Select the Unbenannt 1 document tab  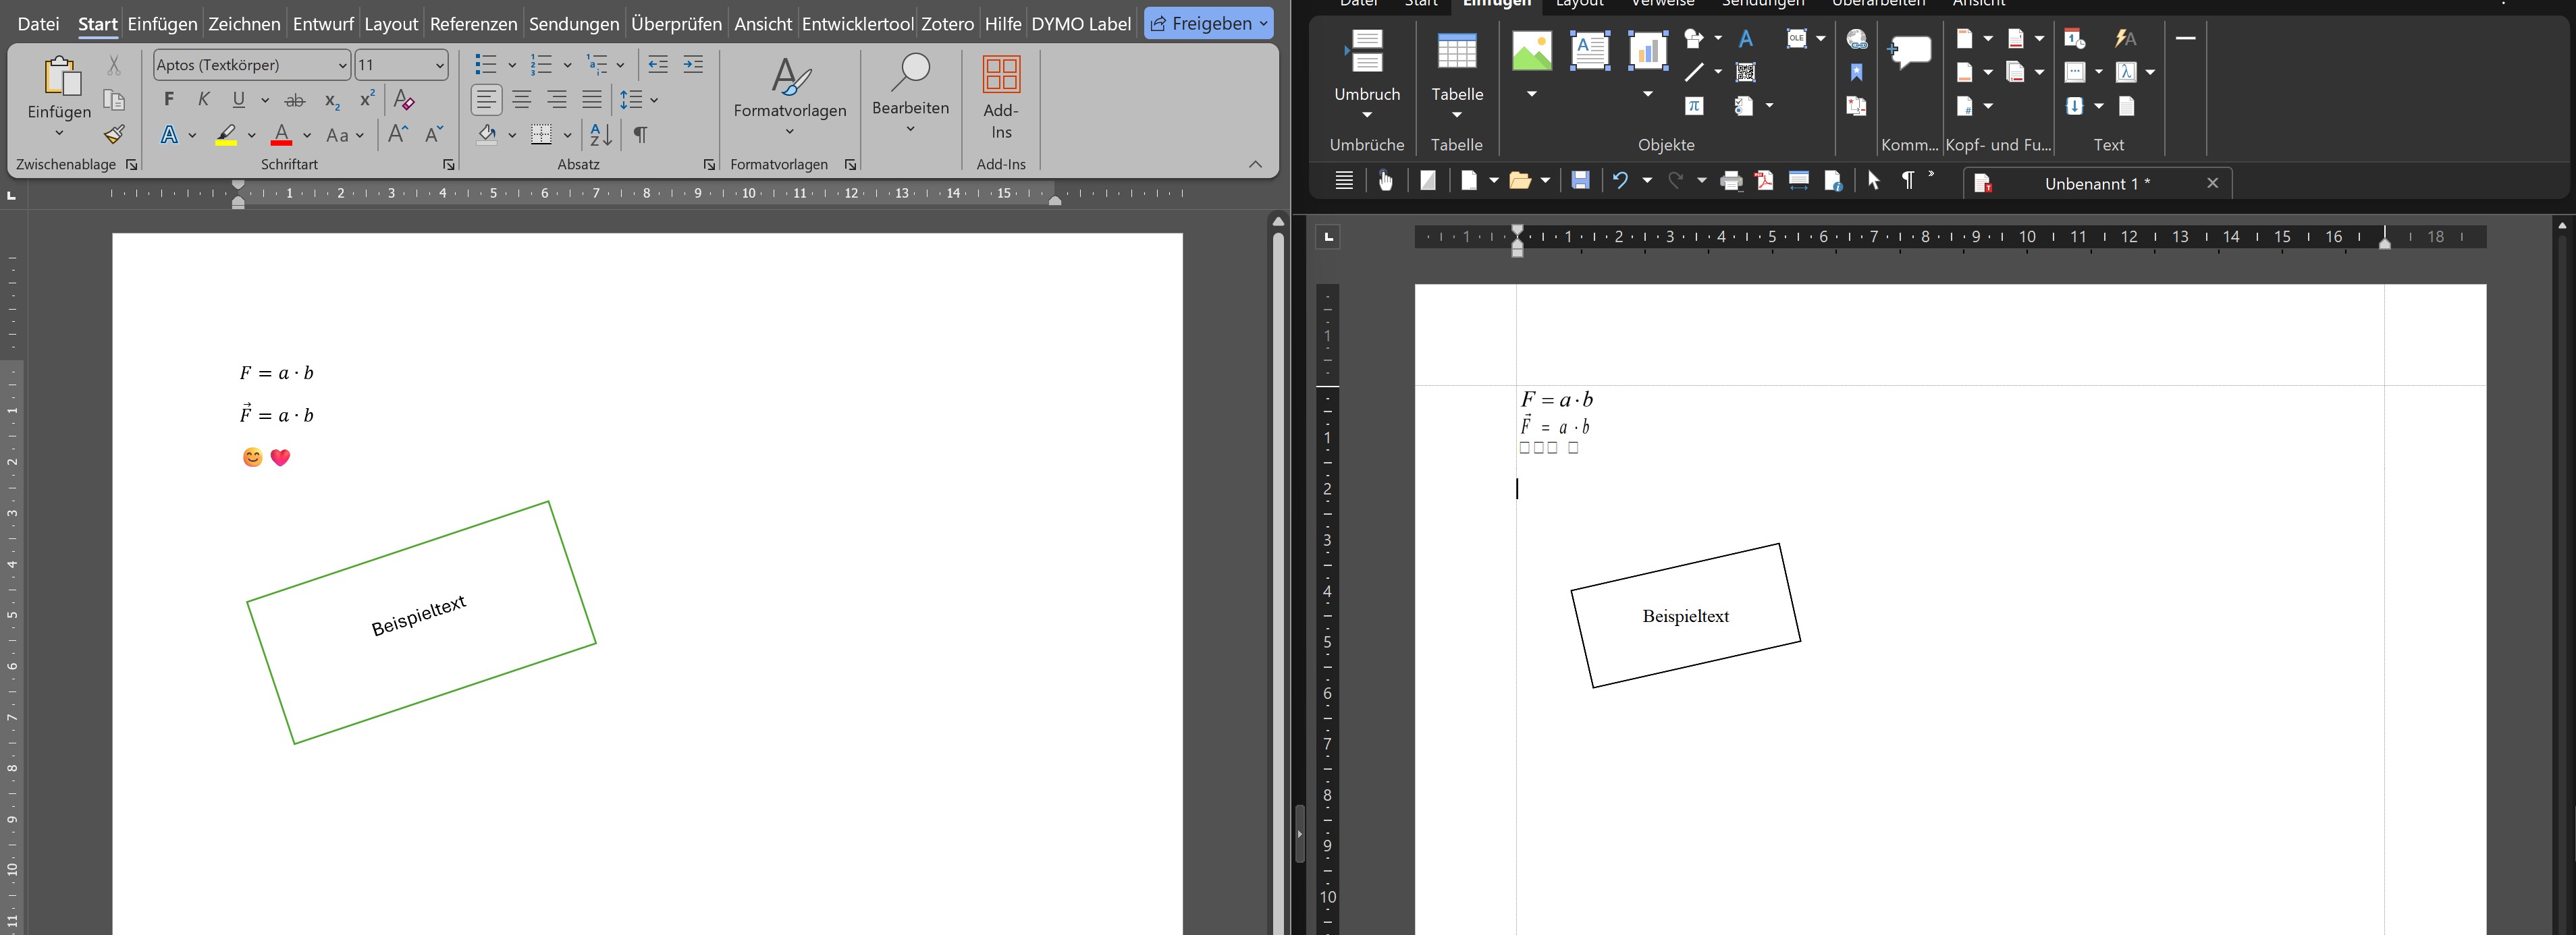point(2097,183)
